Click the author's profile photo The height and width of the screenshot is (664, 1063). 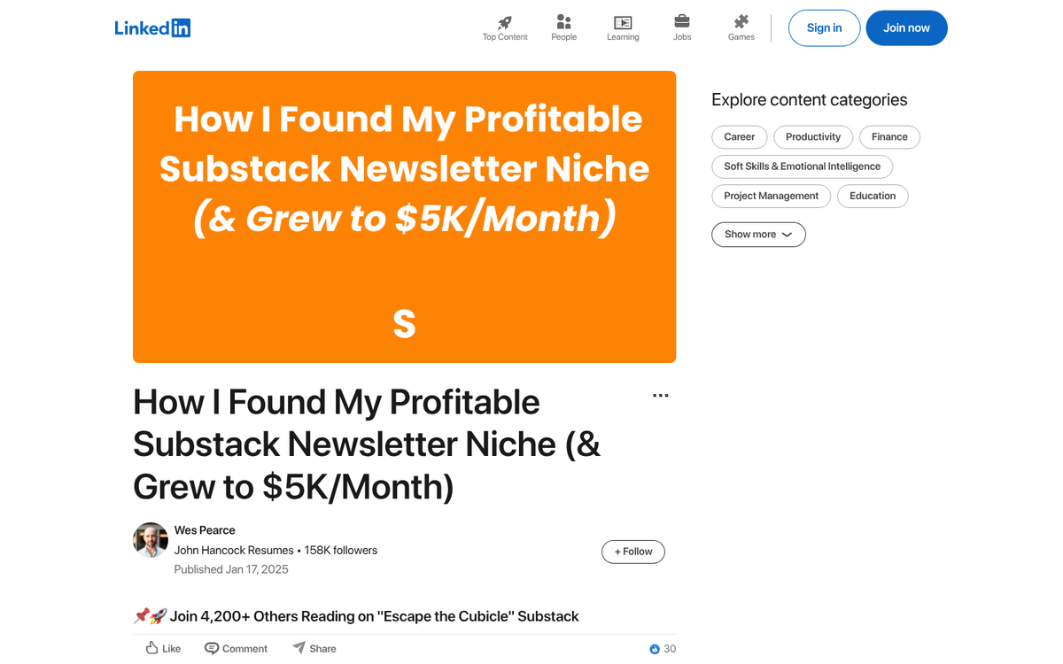(150, 540)
